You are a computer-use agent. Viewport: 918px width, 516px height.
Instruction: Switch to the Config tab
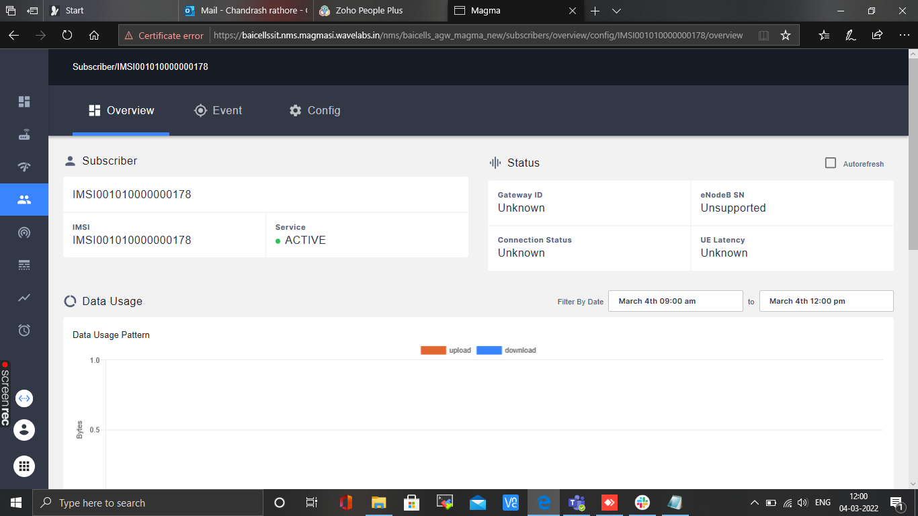(x=314, y=110)
